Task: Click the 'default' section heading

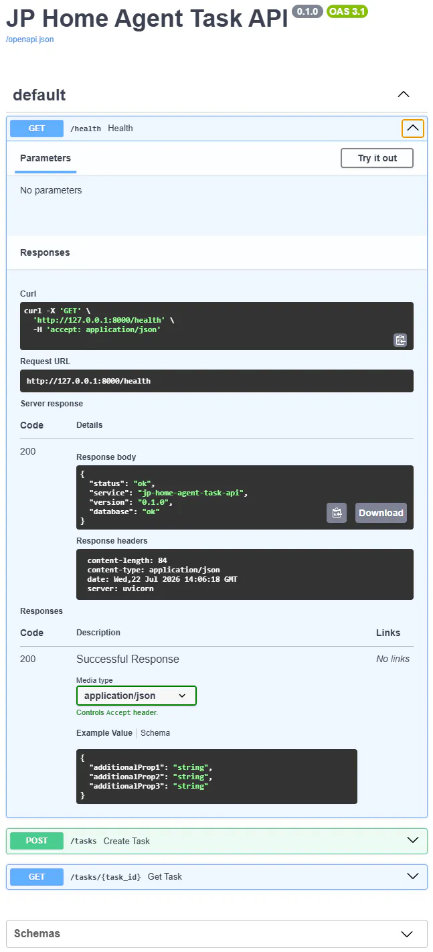Action: [39, 95]
